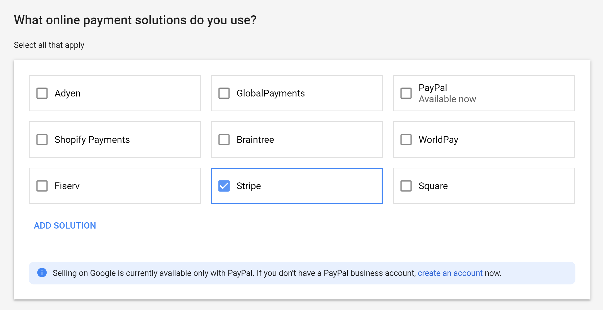603x310 pixels.
Task: Click the GlobalPayments label text
Action: pos(271,93)
